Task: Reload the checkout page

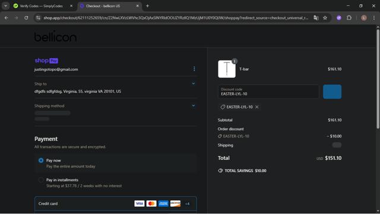Action: tap(26, 18)
